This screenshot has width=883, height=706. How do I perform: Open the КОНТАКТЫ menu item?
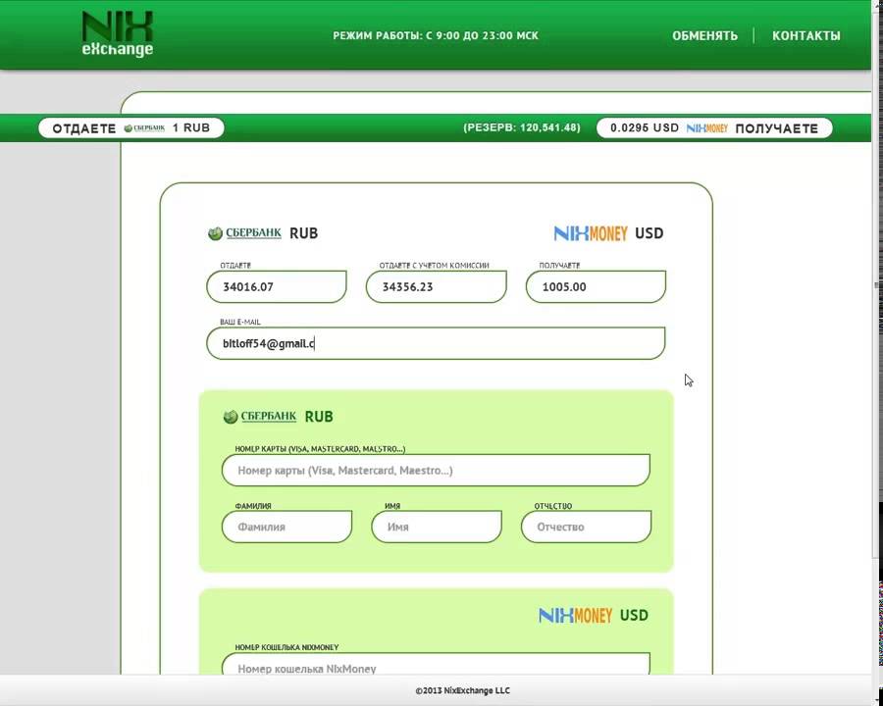point(805,36)
